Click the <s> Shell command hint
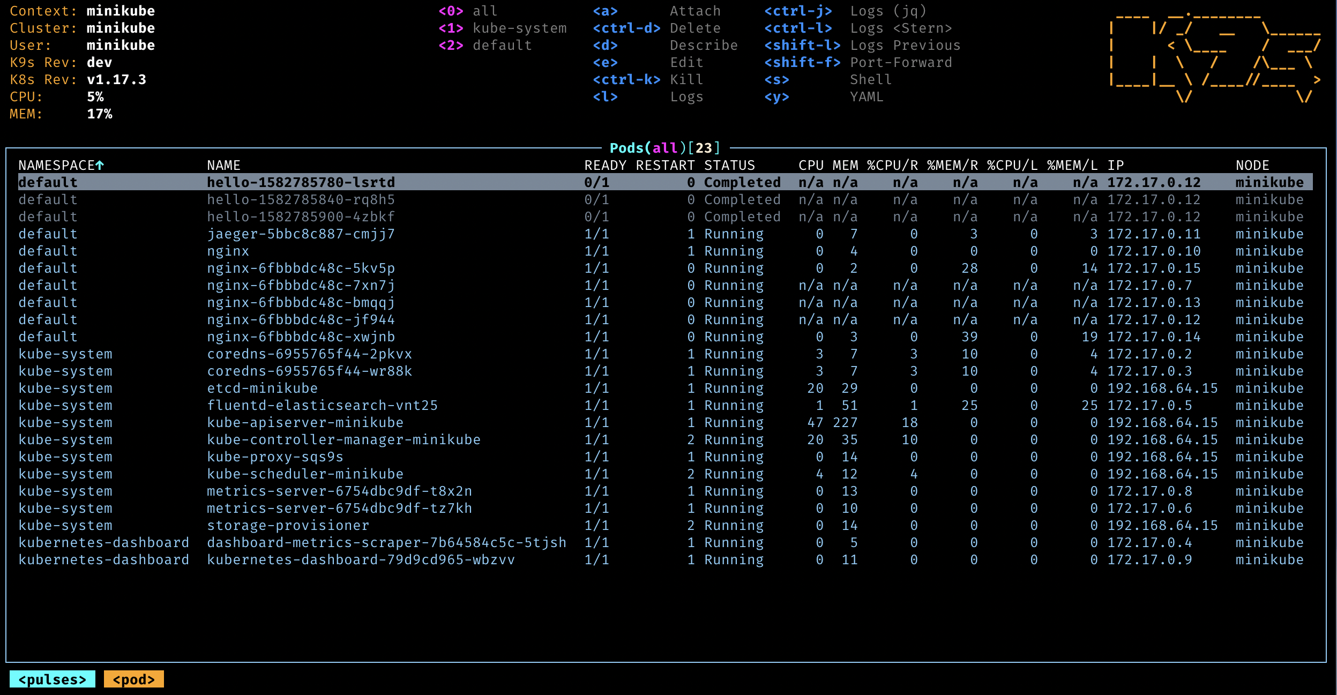The image size is (1337, 695). (827, 80)
